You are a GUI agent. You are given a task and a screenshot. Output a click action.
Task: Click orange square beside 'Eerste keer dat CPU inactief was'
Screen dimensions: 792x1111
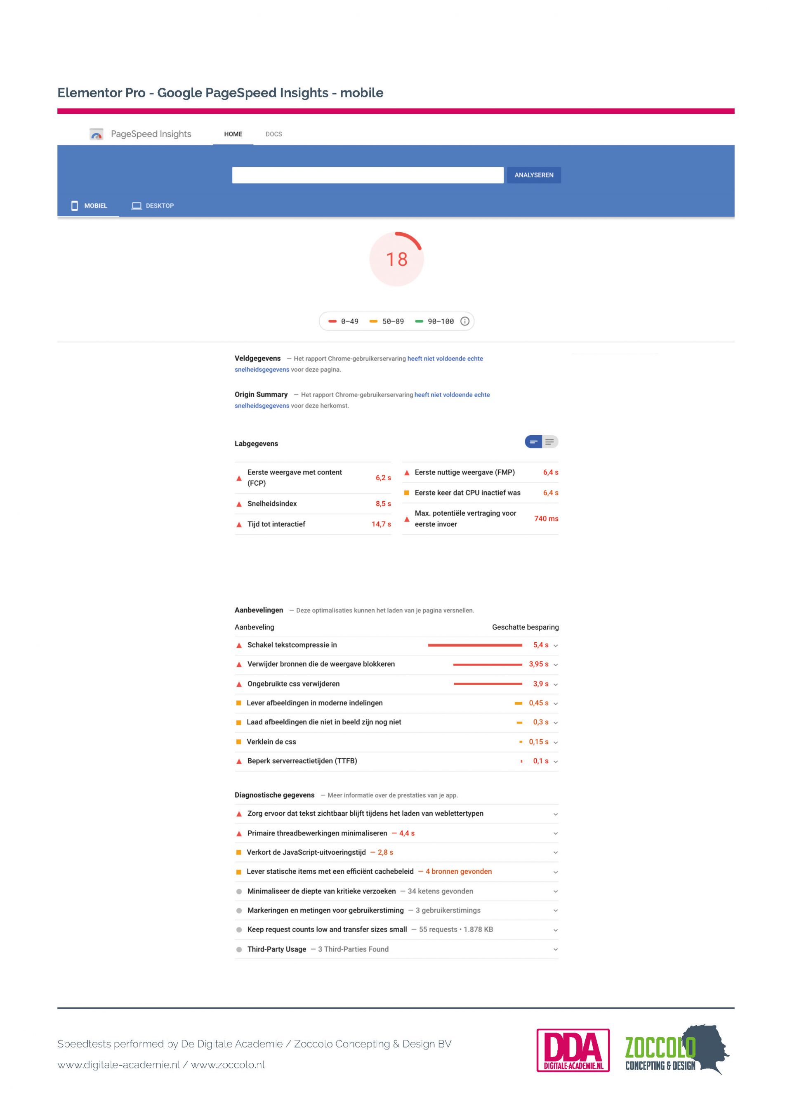[406, 493]
